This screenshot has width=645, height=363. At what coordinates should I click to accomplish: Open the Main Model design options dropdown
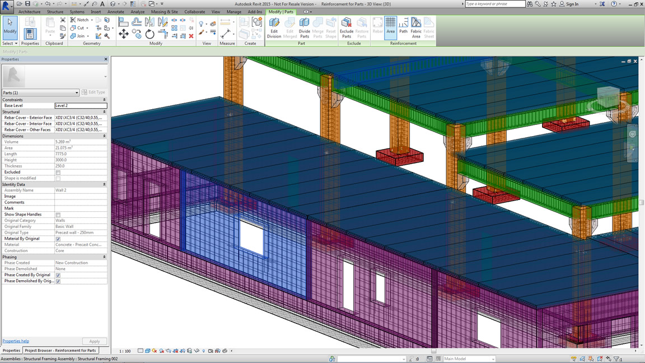pos(469,359)
